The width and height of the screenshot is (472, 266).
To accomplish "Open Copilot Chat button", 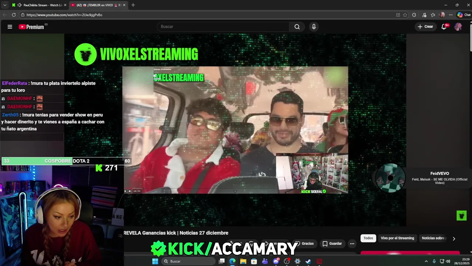I will click(x=464, y=15).
